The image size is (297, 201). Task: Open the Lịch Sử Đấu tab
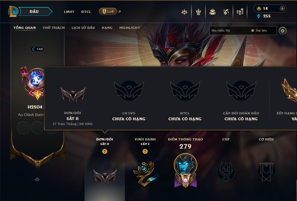(x=83, y=27)
